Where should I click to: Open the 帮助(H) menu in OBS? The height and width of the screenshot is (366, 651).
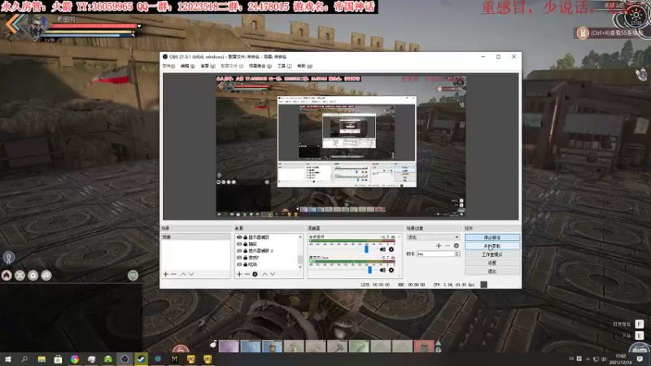[x=304, y=66]
